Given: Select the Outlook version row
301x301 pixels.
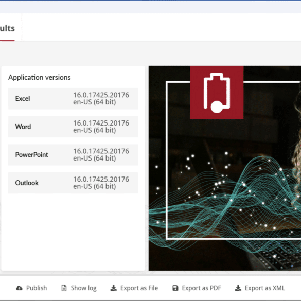Looking at the screenshot, I should [x=73, y=183].
